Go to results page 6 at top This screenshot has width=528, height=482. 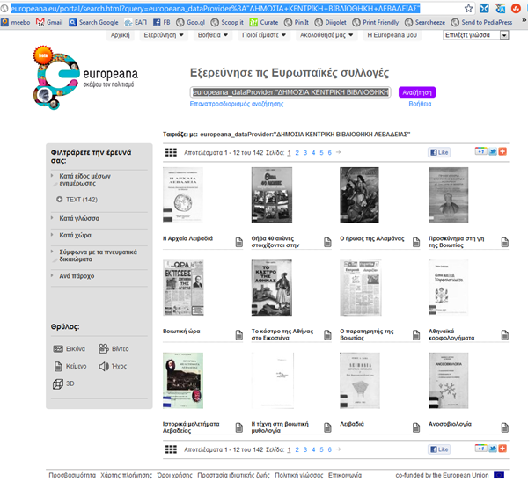330,152
